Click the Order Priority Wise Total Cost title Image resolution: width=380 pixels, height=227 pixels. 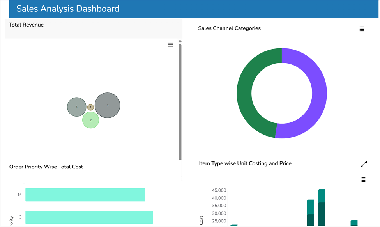click(46, 167)
